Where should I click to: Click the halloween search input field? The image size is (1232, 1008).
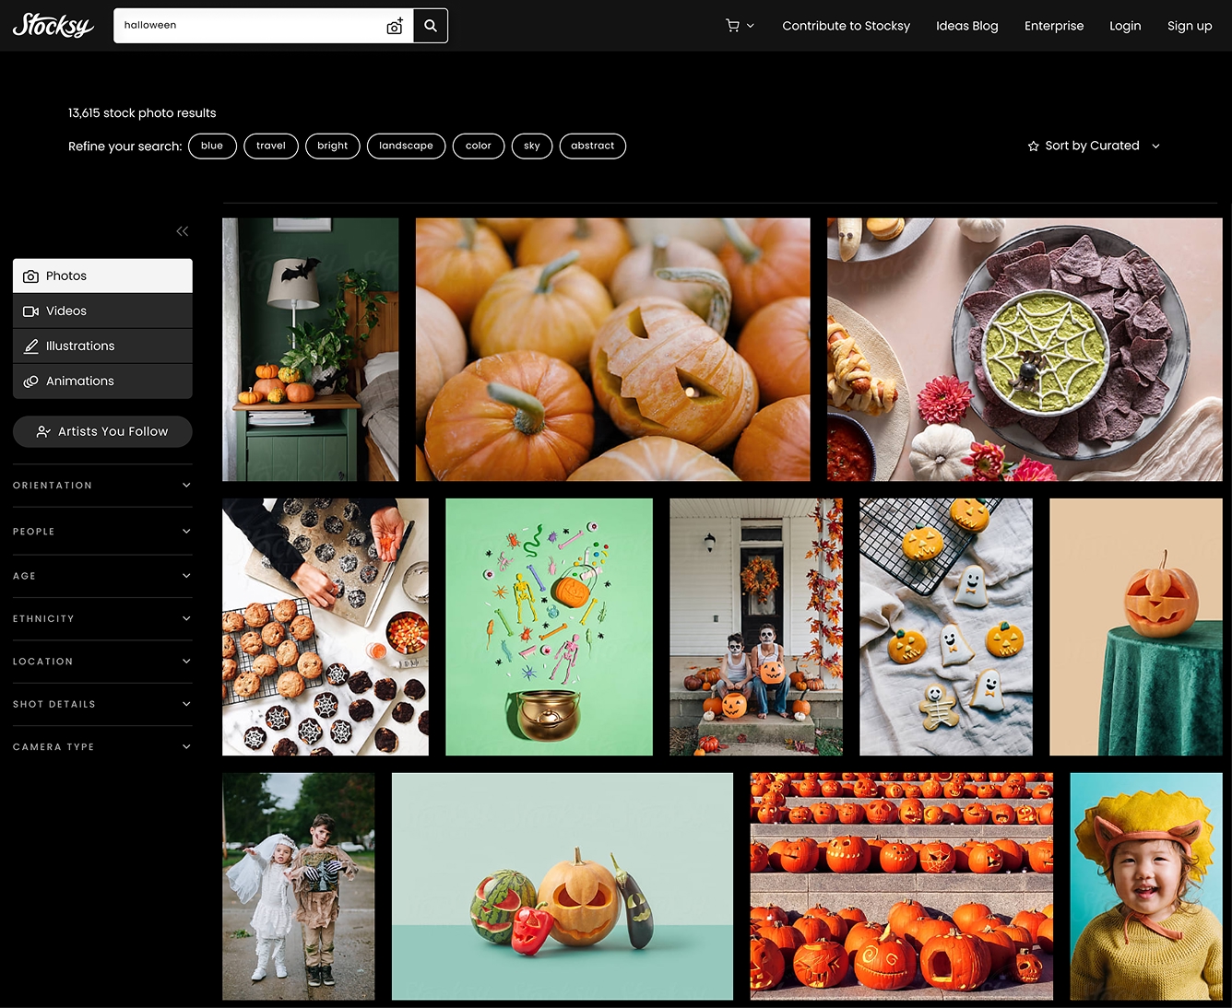[249, 26]
